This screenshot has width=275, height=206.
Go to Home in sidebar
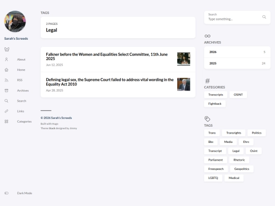point(21,70)
